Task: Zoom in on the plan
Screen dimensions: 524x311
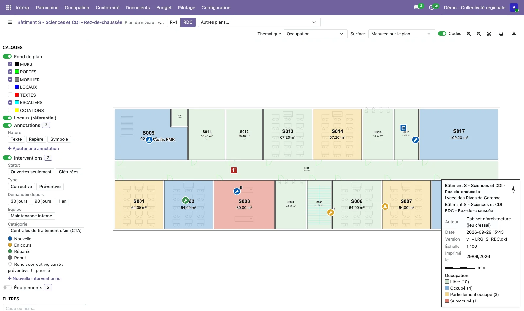Action: (x=469, y=34)
